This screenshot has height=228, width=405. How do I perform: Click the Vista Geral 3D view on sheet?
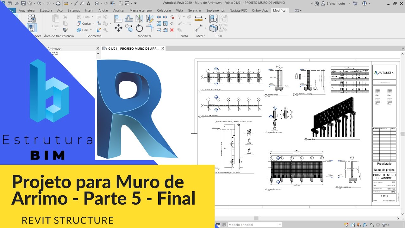coord(334,117)
